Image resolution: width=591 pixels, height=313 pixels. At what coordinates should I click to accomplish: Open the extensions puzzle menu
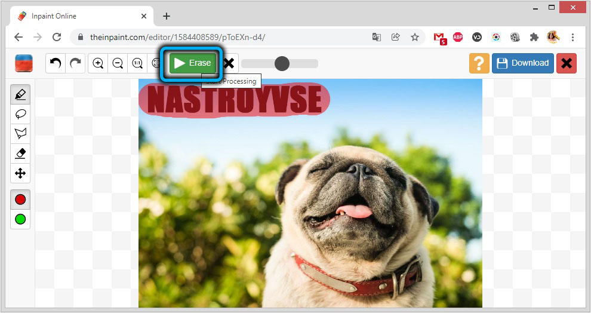coord(534,37)
